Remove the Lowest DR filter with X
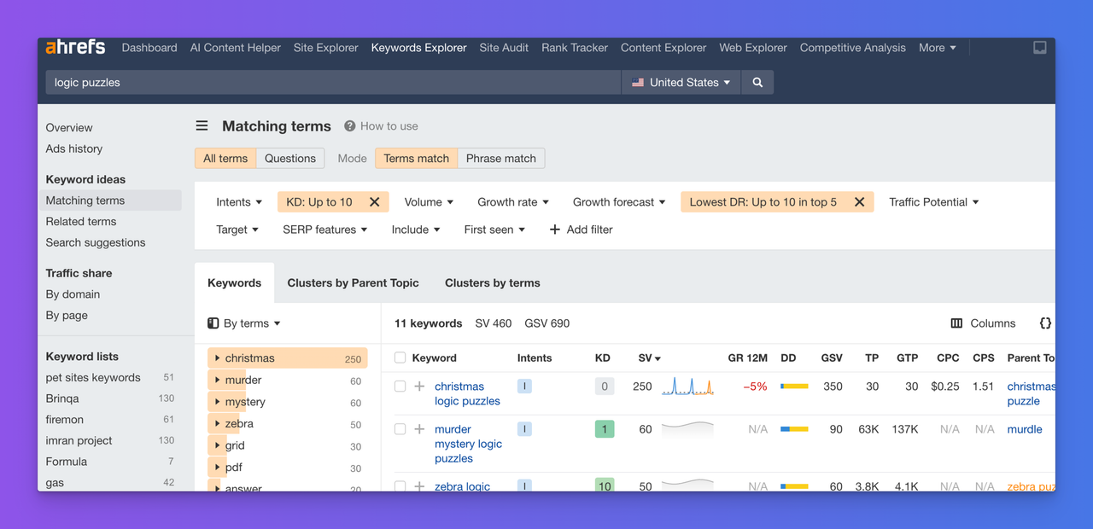 [859, 202]
